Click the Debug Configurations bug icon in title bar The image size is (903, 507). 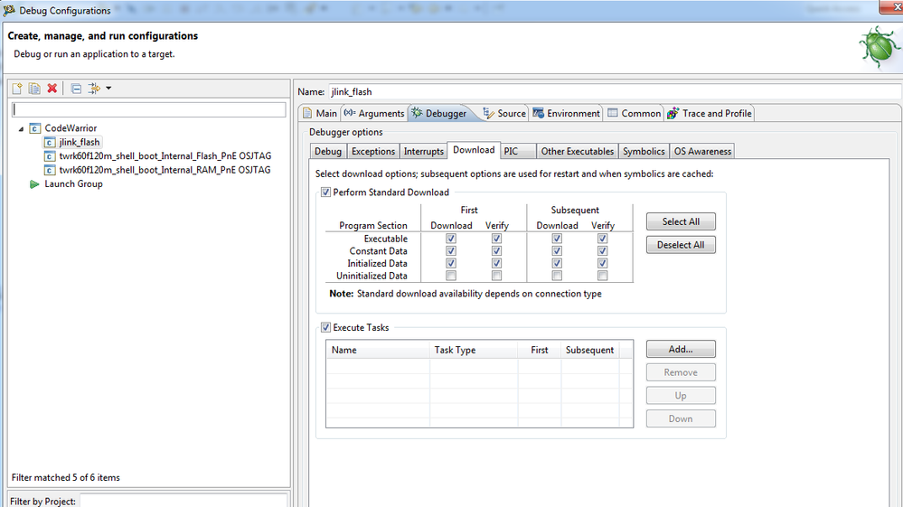9,10
